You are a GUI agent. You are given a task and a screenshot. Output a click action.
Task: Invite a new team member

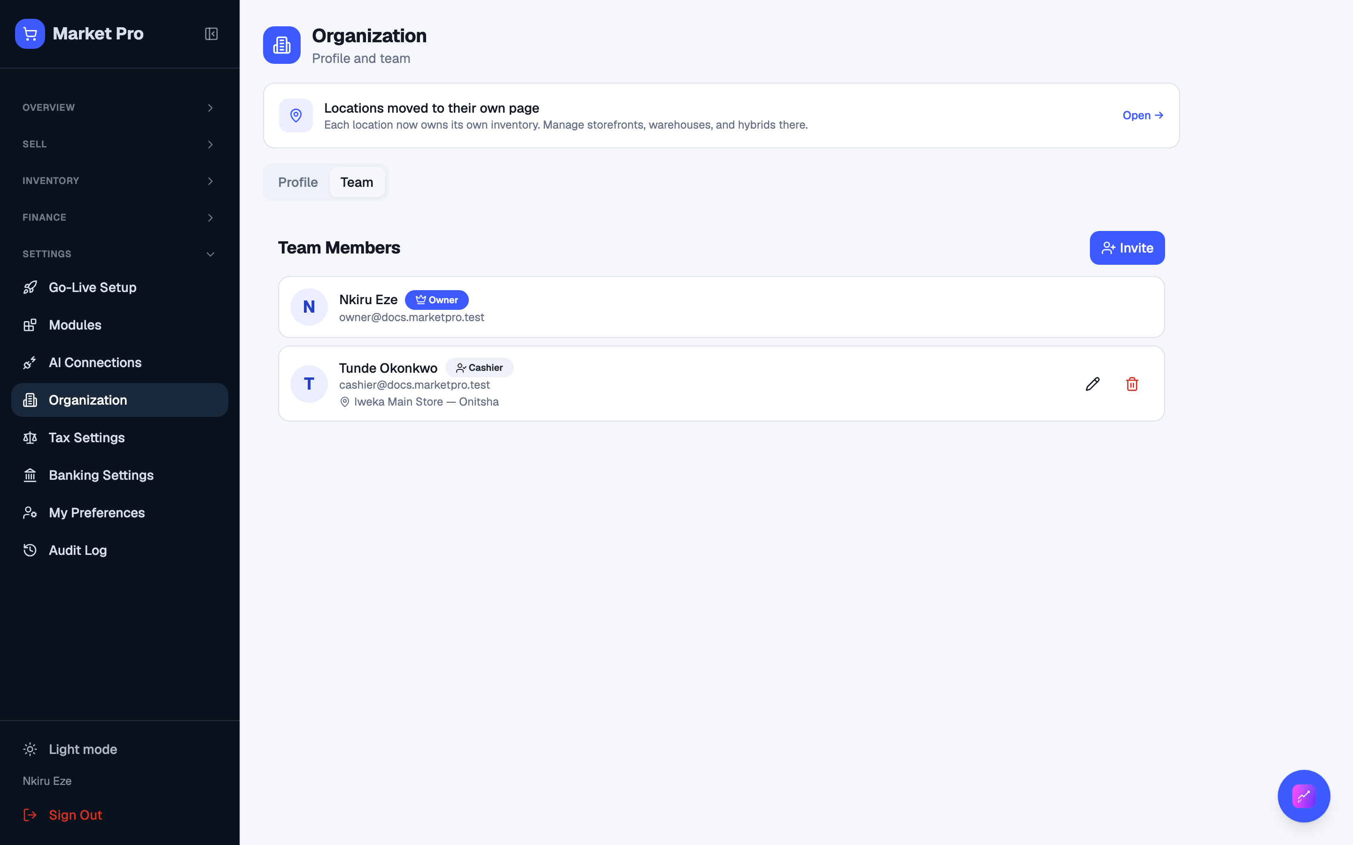pos(1127,247)
